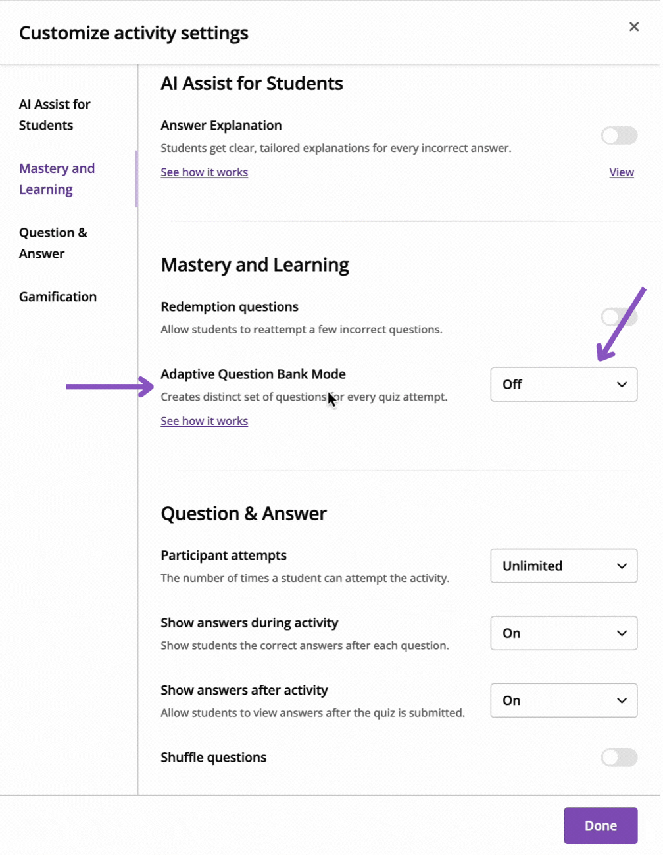
Task: Turn on Redemption questions switch
Action: click(619, 317)
